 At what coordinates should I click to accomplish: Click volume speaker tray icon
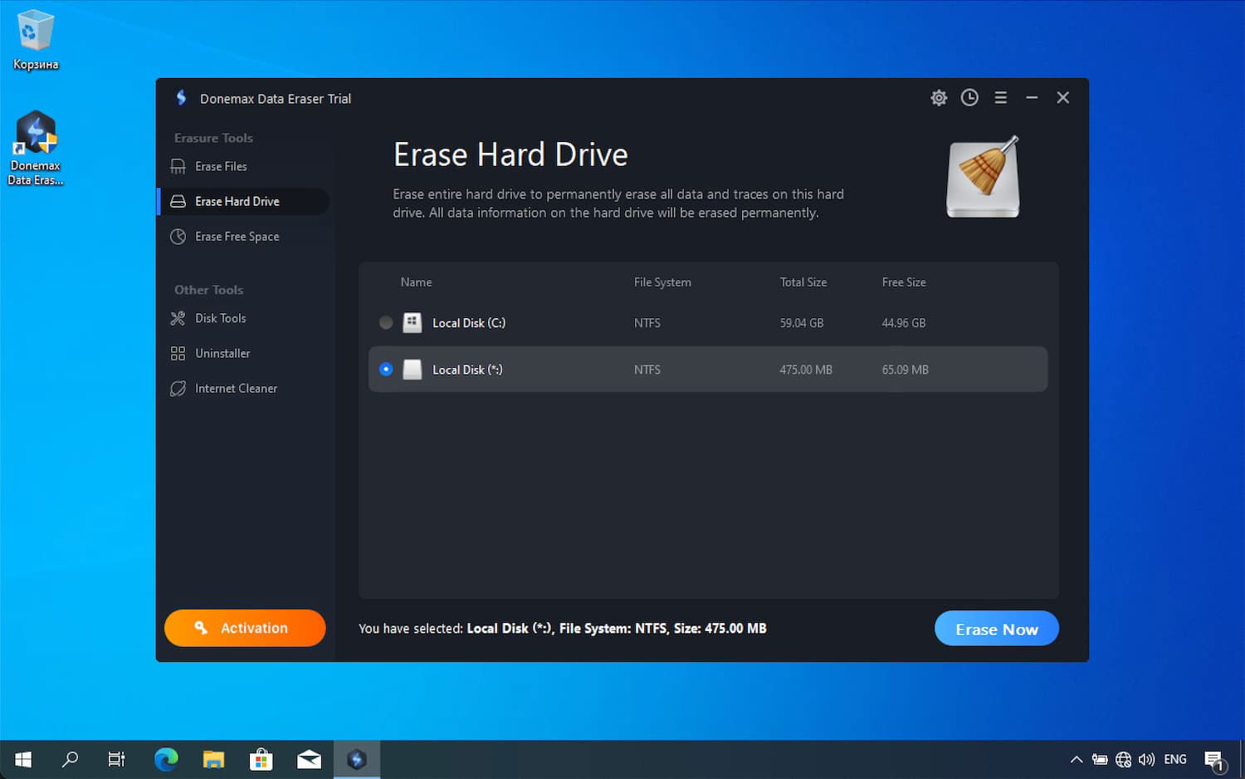1147,759
